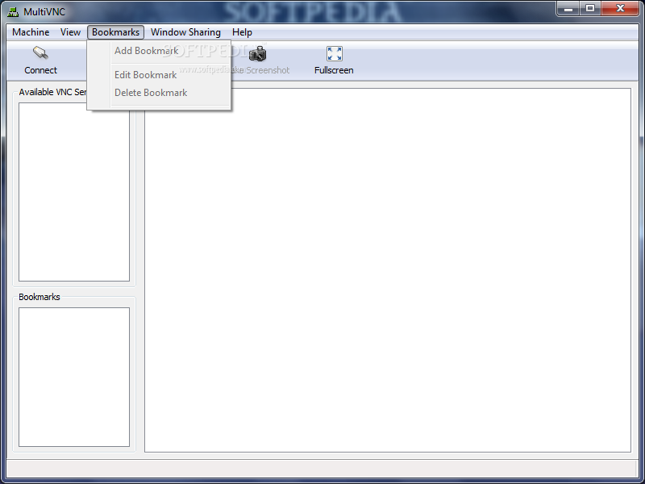Click the Take Screenshot camera icon
Viewport: 645px width, 484px height.
(258, 53)
